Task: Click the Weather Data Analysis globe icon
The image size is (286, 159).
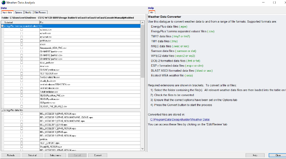Action: click(x=4, y=2)
